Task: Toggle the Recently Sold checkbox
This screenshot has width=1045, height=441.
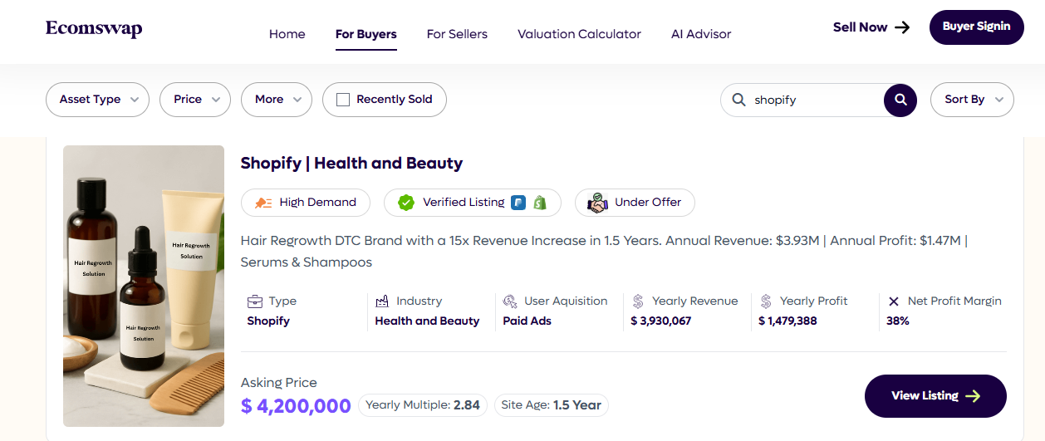Action: point(342,100)
